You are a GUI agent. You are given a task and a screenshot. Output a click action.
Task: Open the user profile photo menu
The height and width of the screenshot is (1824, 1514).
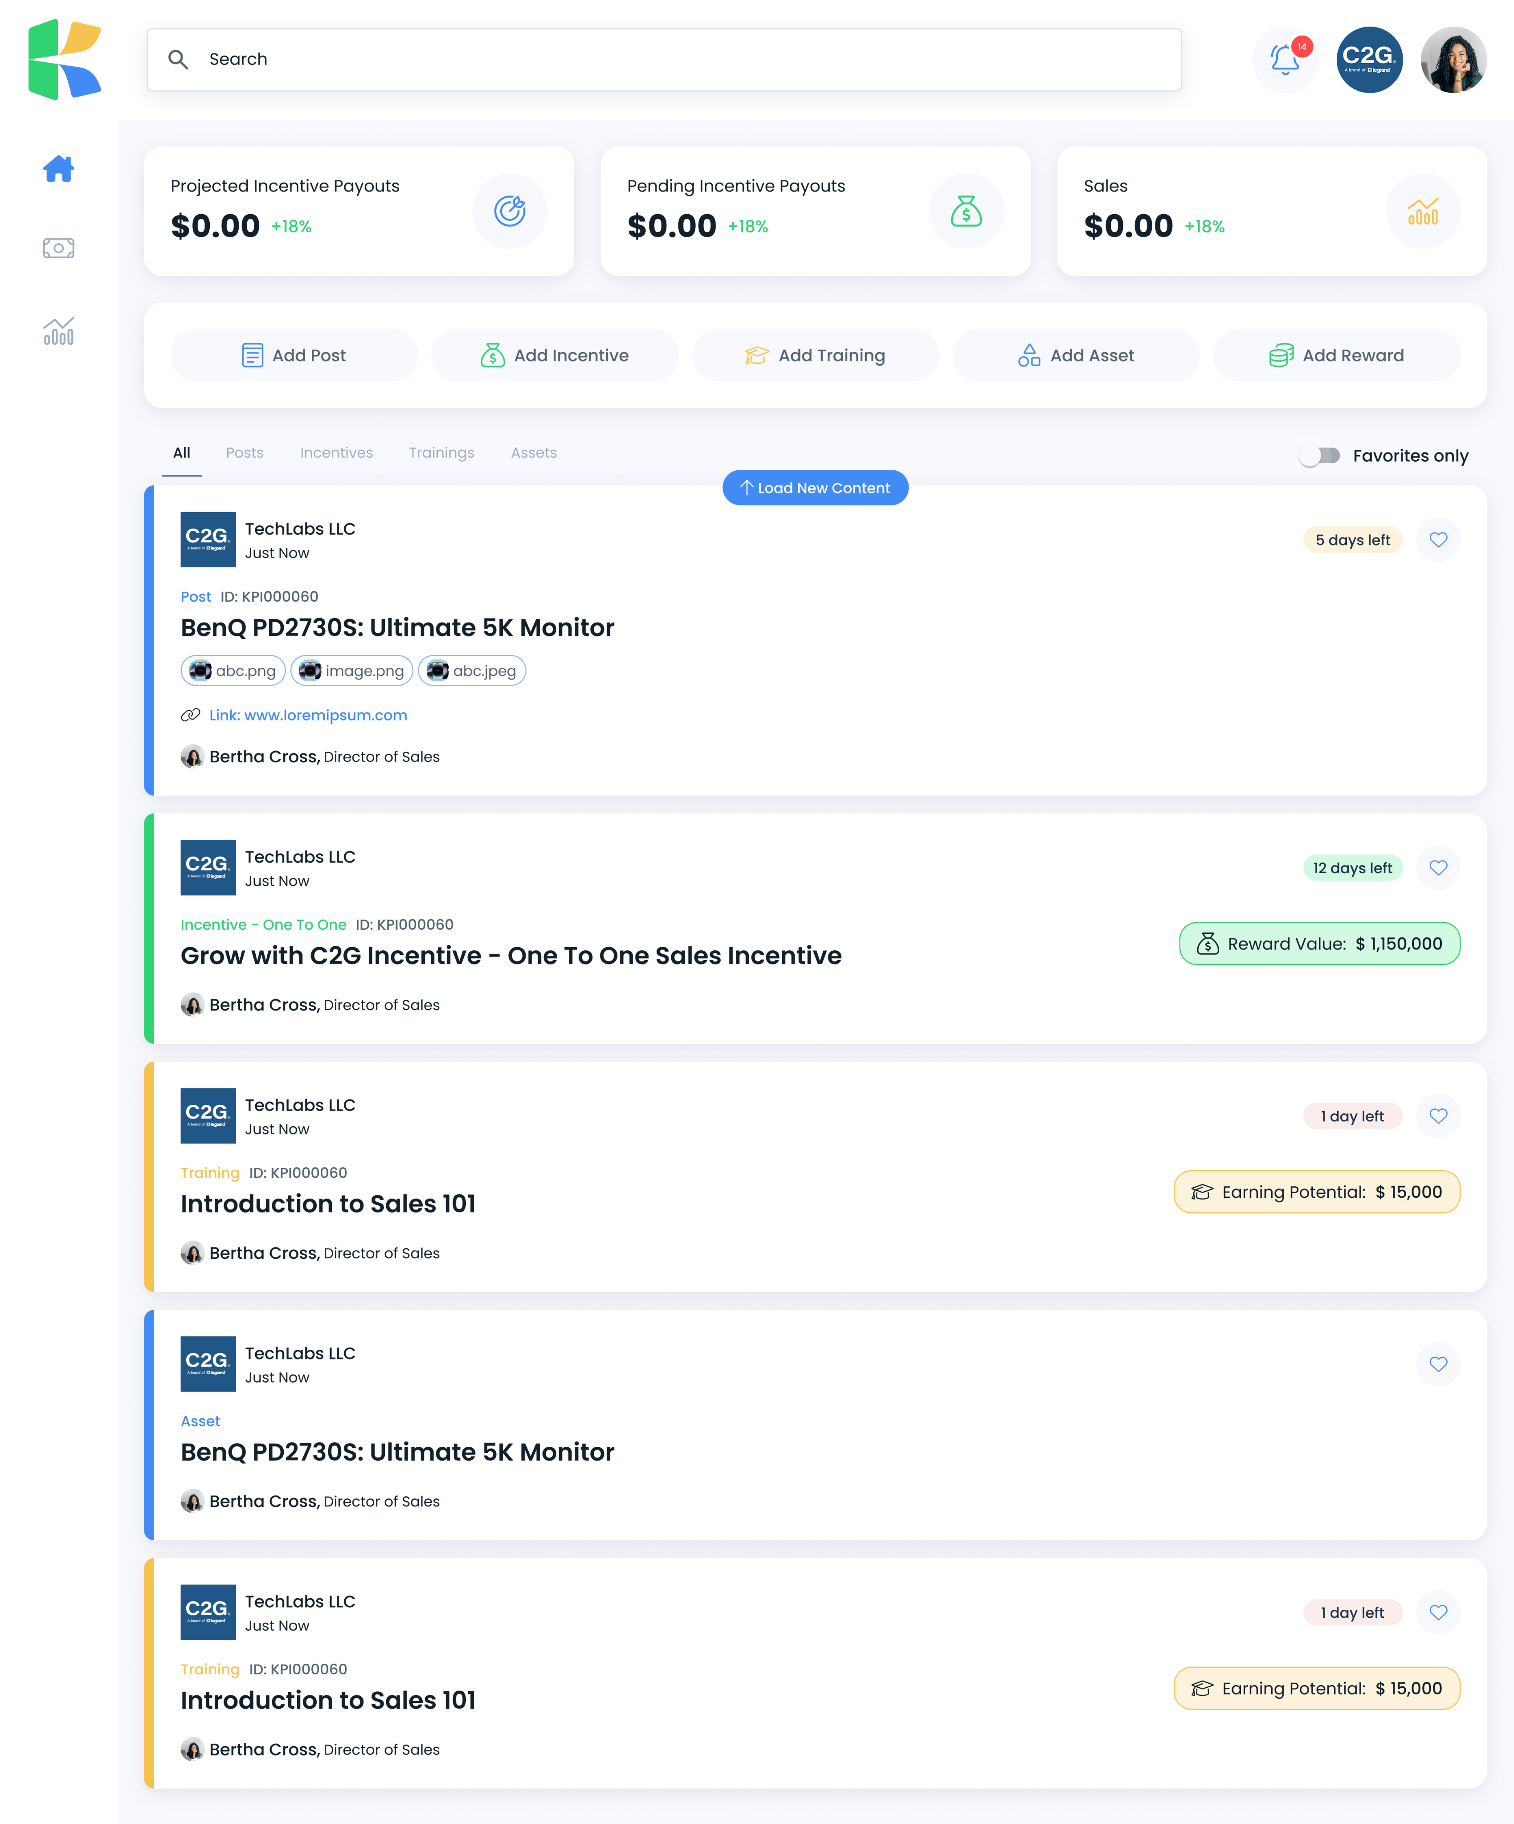coord(1453,59)
